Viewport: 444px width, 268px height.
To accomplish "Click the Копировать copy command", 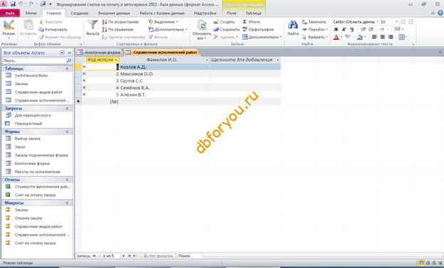I will click(53, 29).
